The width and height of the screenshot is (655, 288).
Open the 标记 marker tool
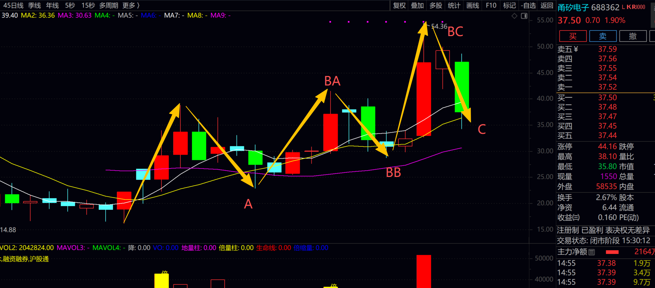[x=509, y=5]
